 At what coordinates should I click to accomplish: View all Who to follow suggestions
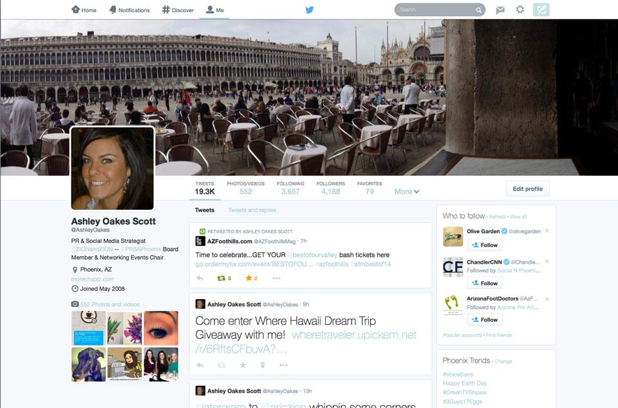point(518,217)
